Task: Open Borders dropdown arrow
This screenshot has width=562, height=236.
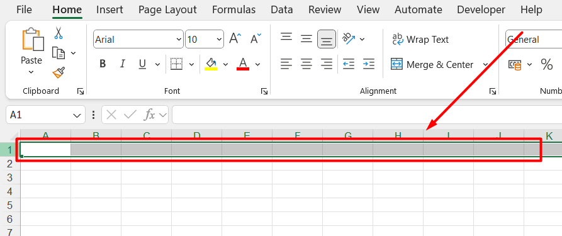Action: pyautogui.click(x=191, y=65)
